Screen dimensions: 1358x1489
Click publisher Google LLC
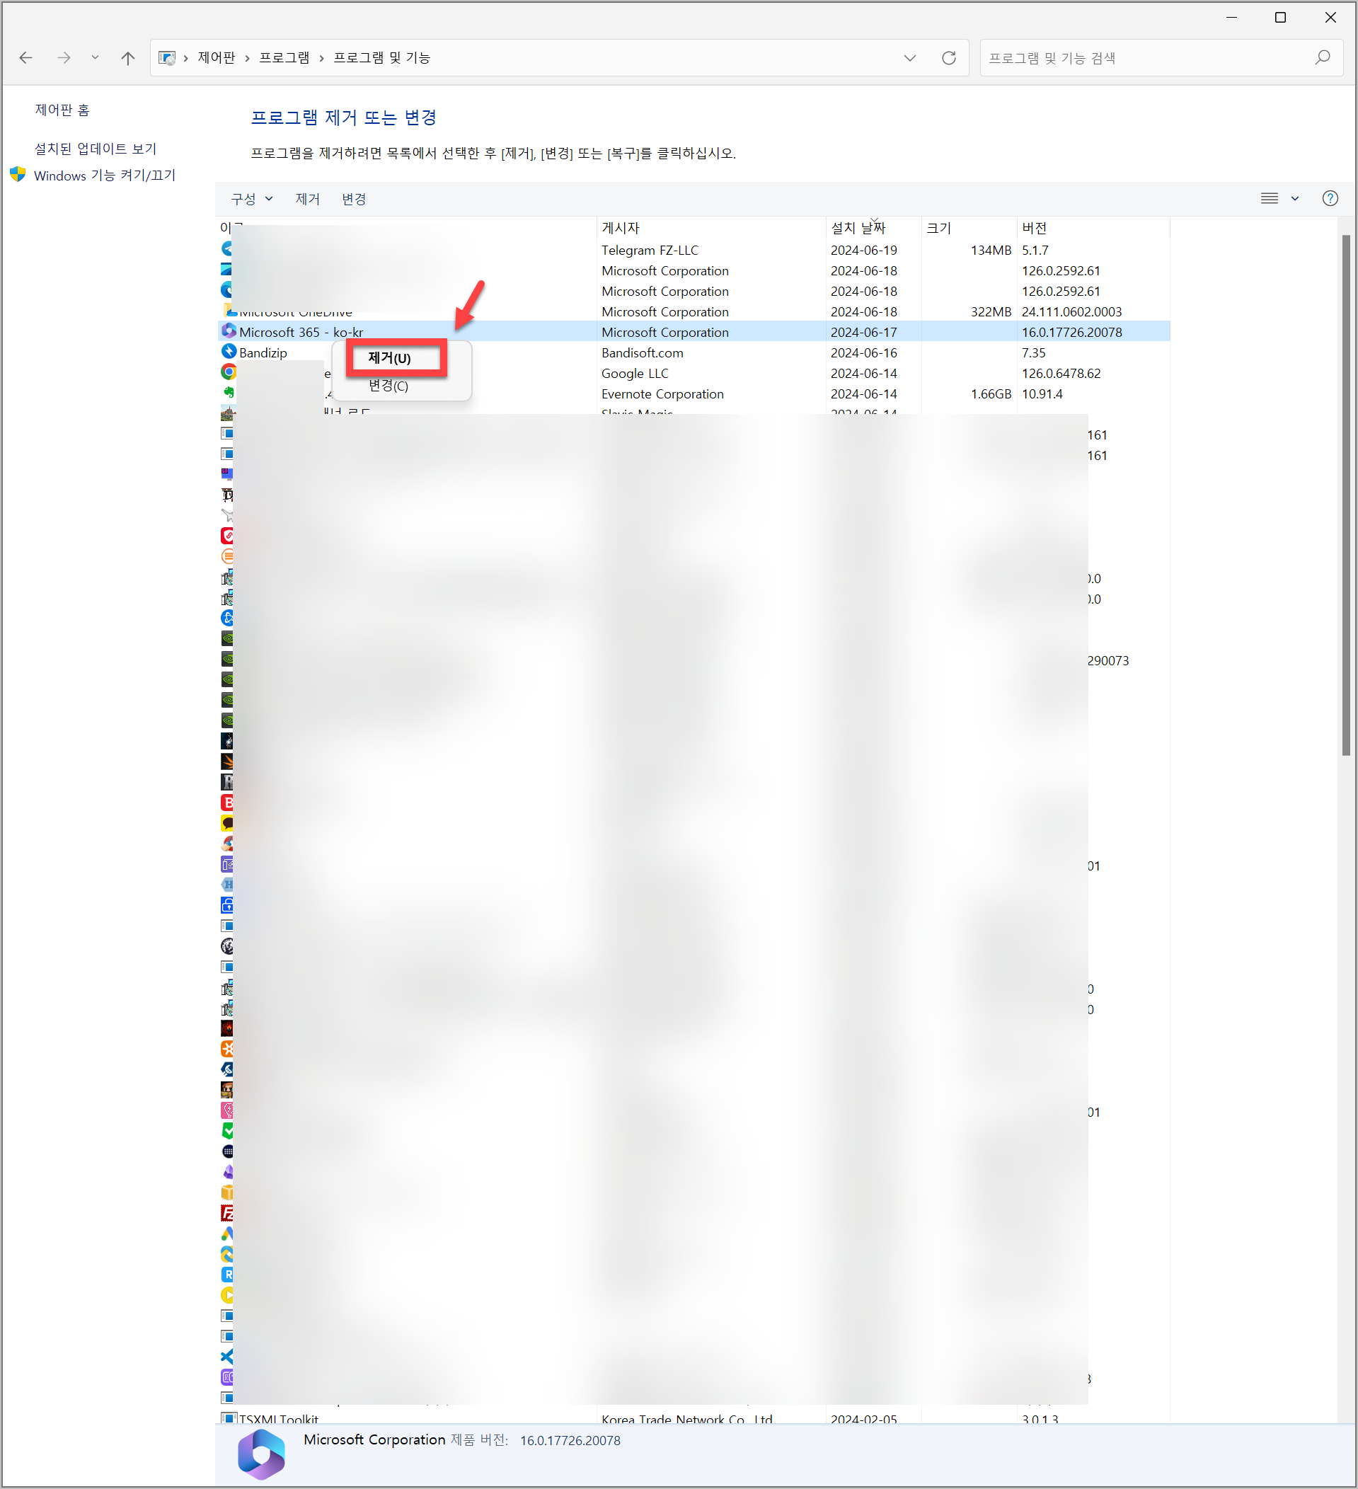click(x=635, y=373)
